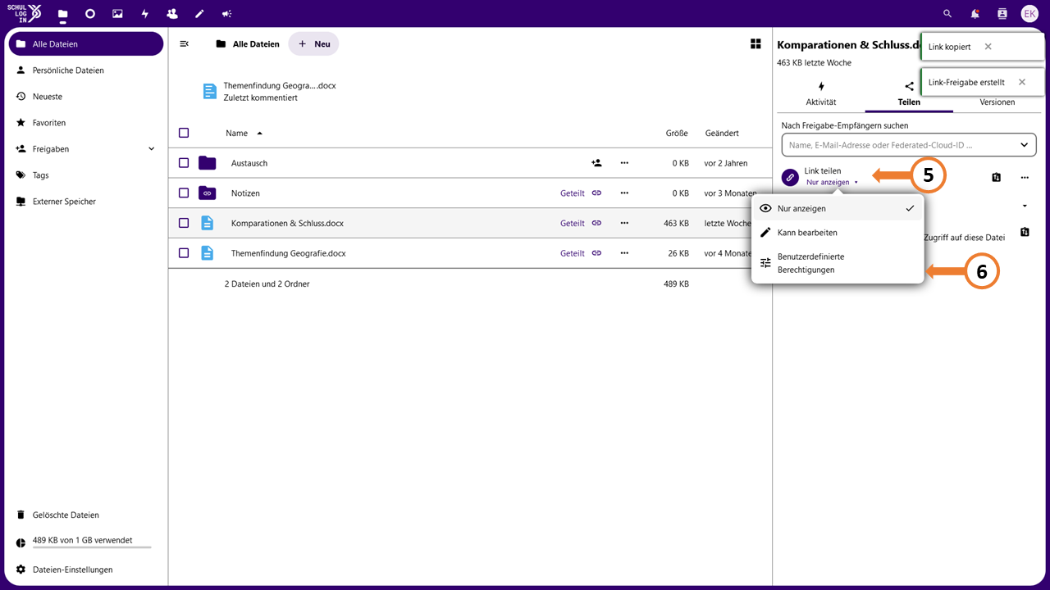Tick the Themenfindung Geografie.docx checkbox
1050x590 pixels.
coord(184,253)
